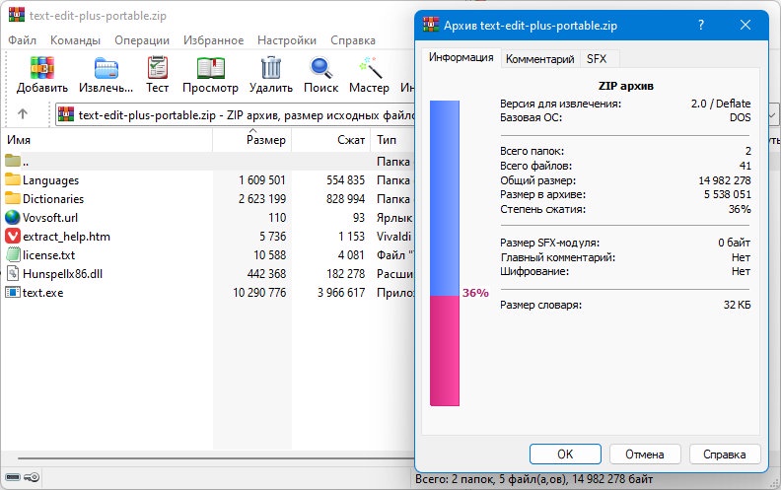781x490 pixels.
Task: Launch the Мастер wizard wand icon
Action: [369, 68]
